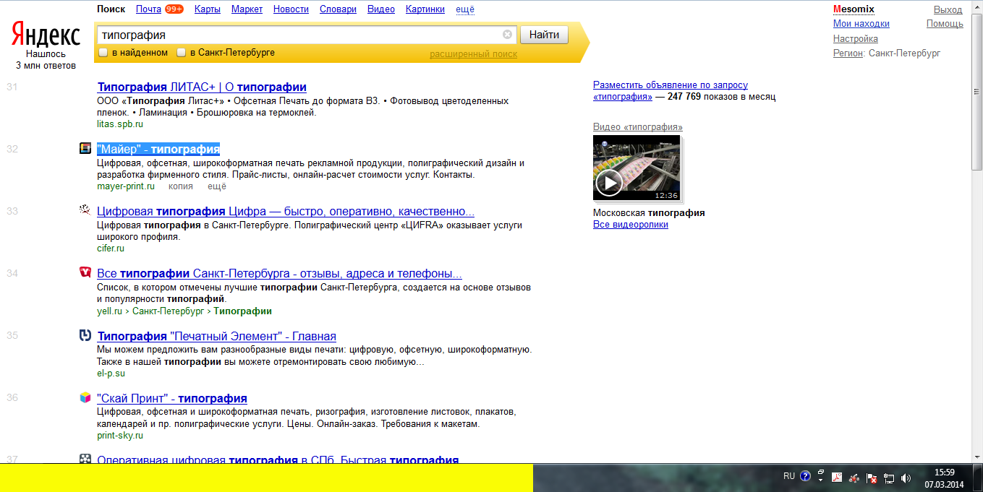Switch to the Видео tab
Image resolution: width=983 pixels, height=492 pixels.
point(381,9)
